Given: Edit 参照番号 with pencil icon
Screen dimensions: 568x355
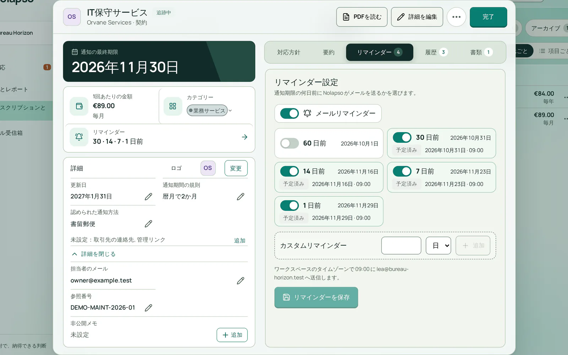Looking at the screenshot, I should [x=148, y=308].
